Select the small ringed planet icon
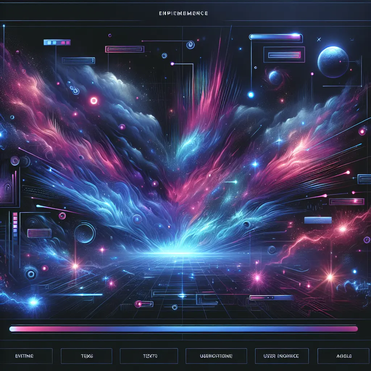Screen dimensions: 371x371 [x=276, y=78]
